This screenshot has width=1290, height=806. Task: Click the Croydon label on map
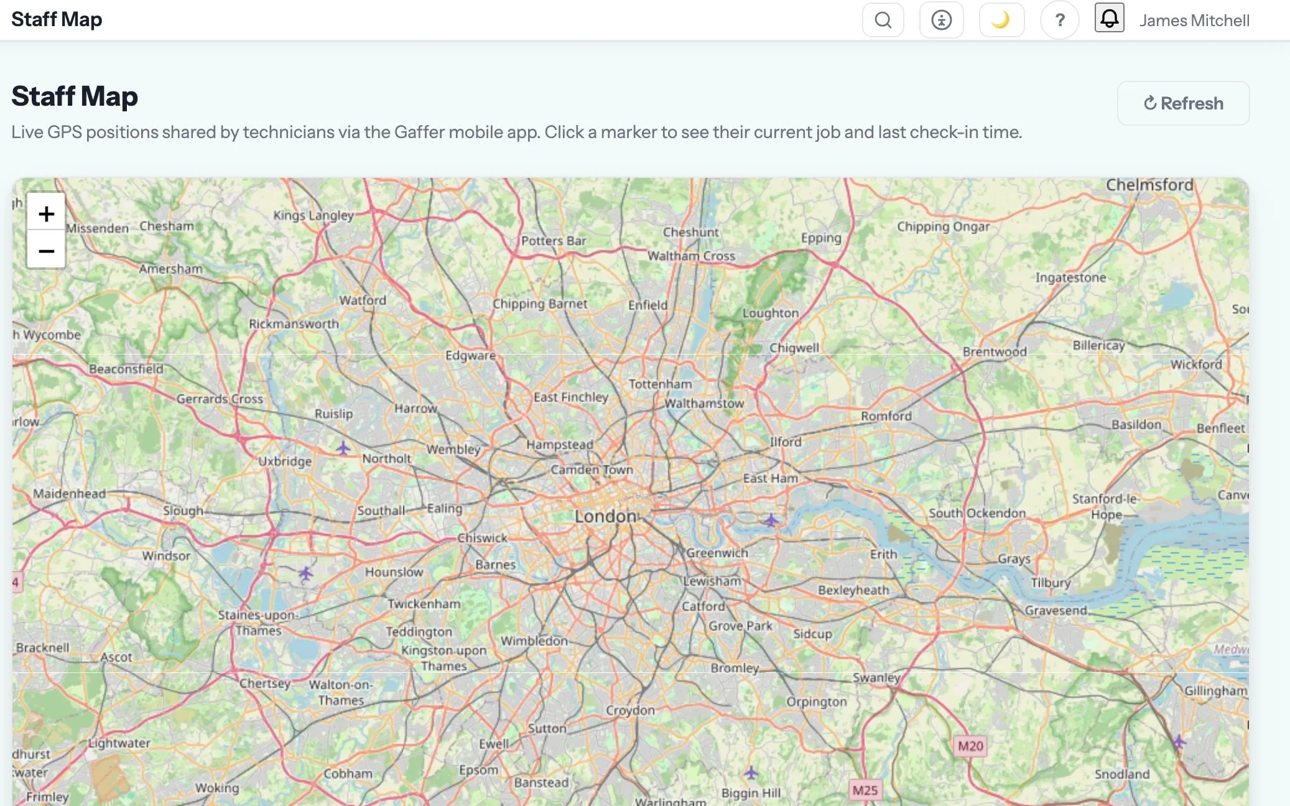630,710
